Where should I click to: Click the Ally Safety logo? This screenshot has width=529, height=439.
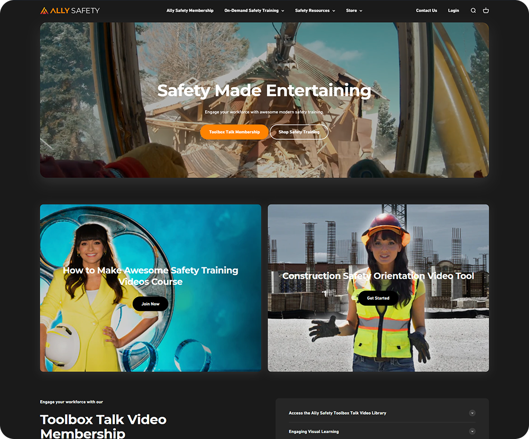click(70, 11)
